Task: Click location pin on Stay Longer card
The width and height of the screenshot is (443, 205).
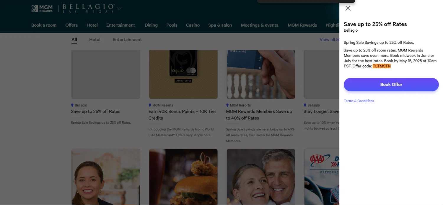Action: click(305, 105)
